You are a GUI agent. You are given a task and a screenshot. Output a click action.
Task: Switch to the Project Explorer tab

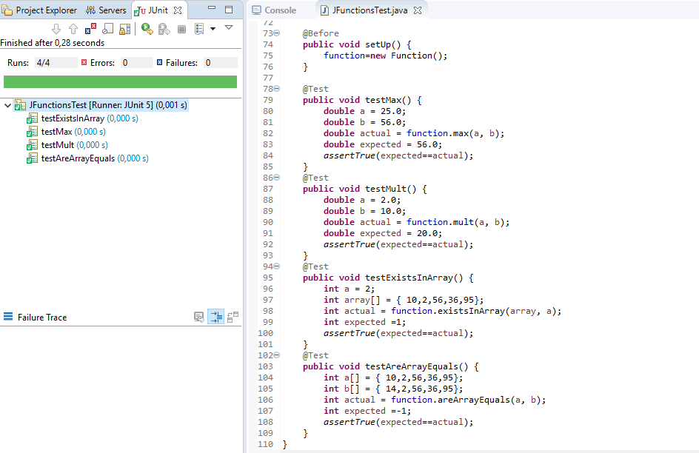pos(41,10)
